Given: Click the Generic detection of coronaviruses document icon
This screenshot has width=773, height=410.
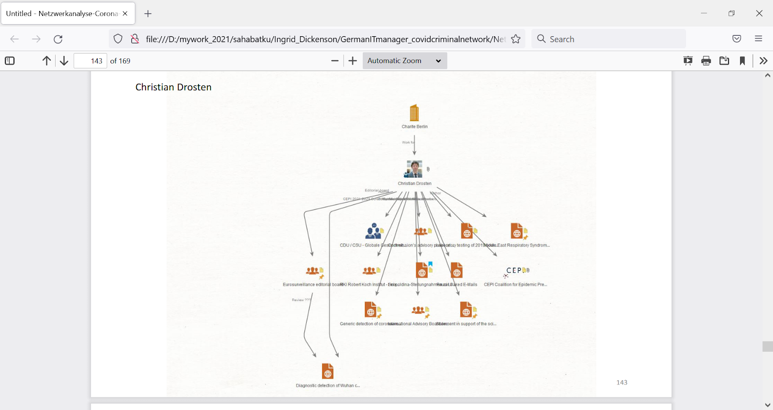Looking at the screenshot, I should 371,310.
